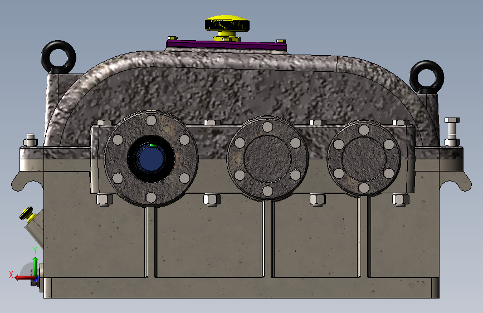The height and width of the screenshot is (313, 483).
Task: Select the blue shaft end in left bearing
Action: click(150, 159)
